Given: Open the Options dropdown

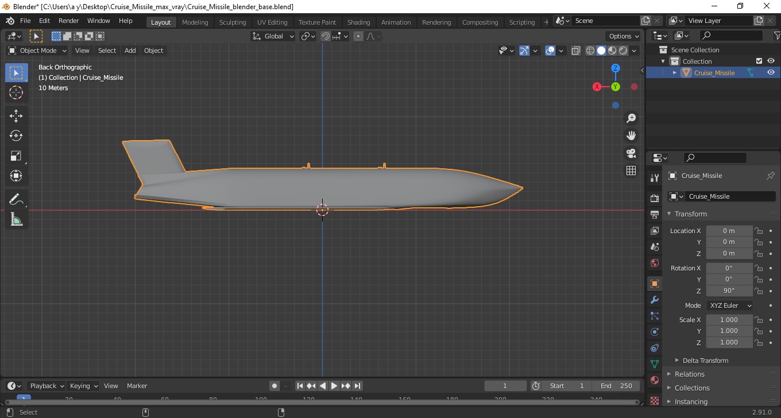Looking at the screenshot, I should click(x=624, y=36).
